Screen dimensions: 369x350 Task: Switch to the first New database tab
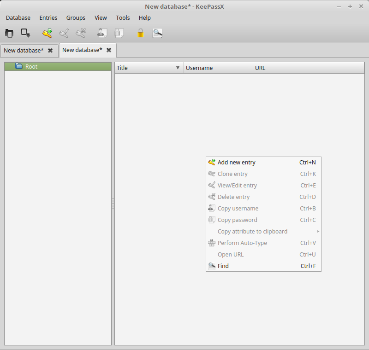(x=24, y=50)
